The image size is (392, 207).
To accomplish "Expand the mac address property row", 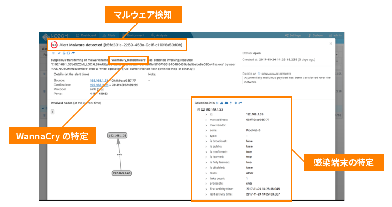I will point(206,120).
